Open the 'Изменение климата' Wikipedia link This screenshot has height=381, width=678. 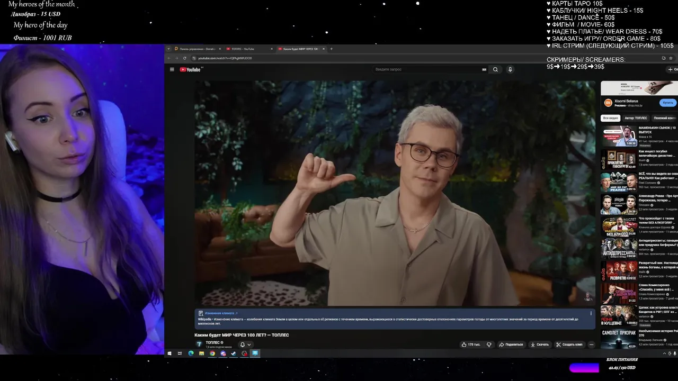tap(219, 313)
